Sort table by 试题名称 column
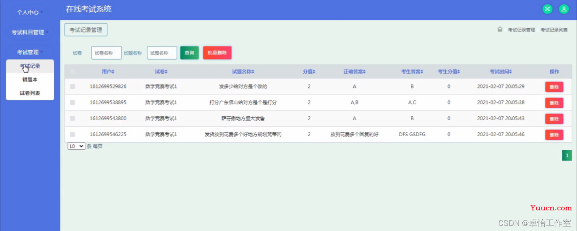 point(243,72)
